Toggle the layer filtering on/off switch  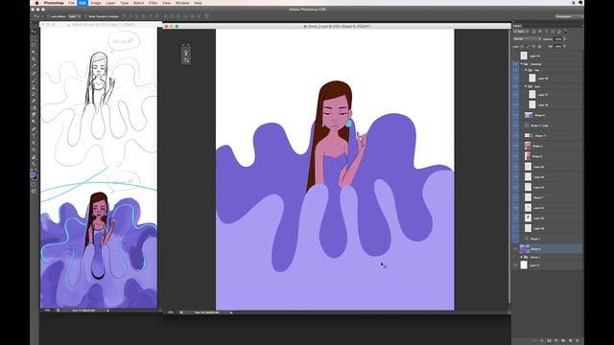tap(565, 32)
